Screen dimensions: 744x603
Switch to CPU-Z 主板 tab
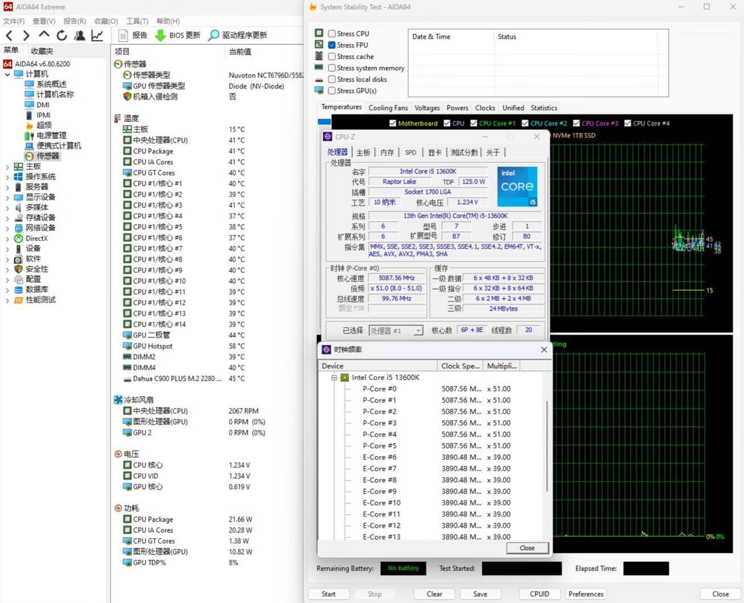[x=363, y=152]
